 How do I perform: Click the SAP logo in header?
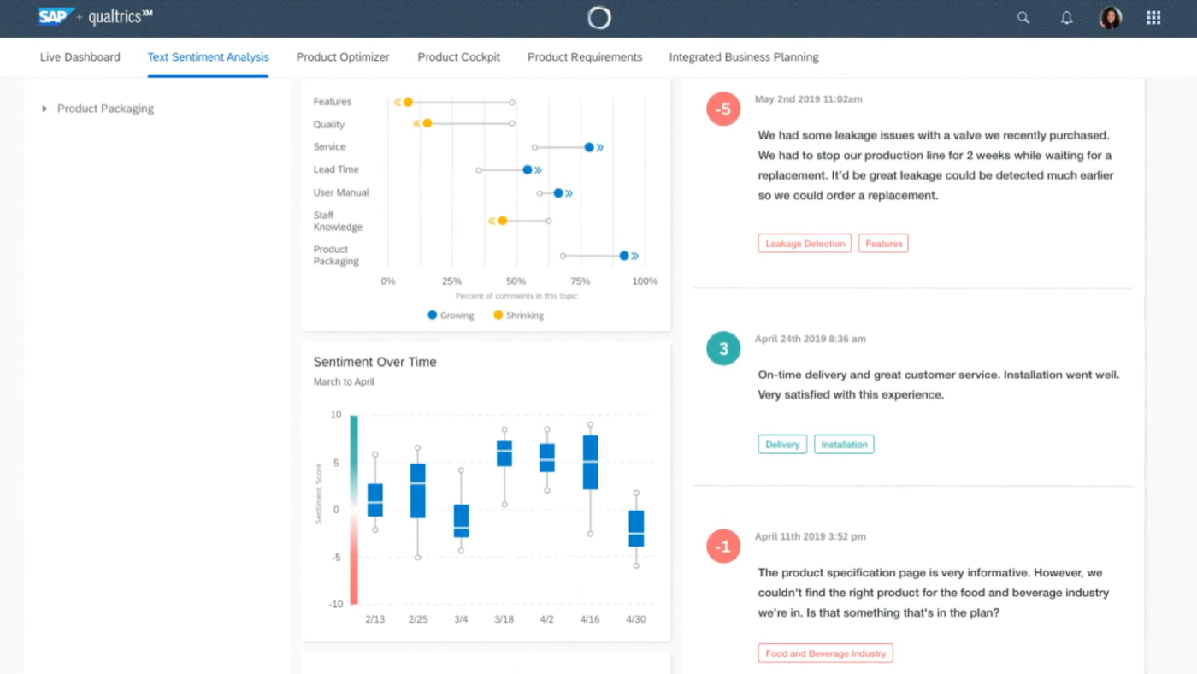click(57, 16)
